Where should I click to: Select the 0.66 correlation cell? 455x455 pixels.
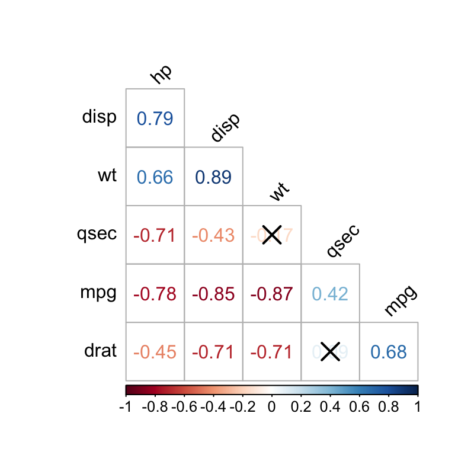pyautogui.click(x=155, y=177)
